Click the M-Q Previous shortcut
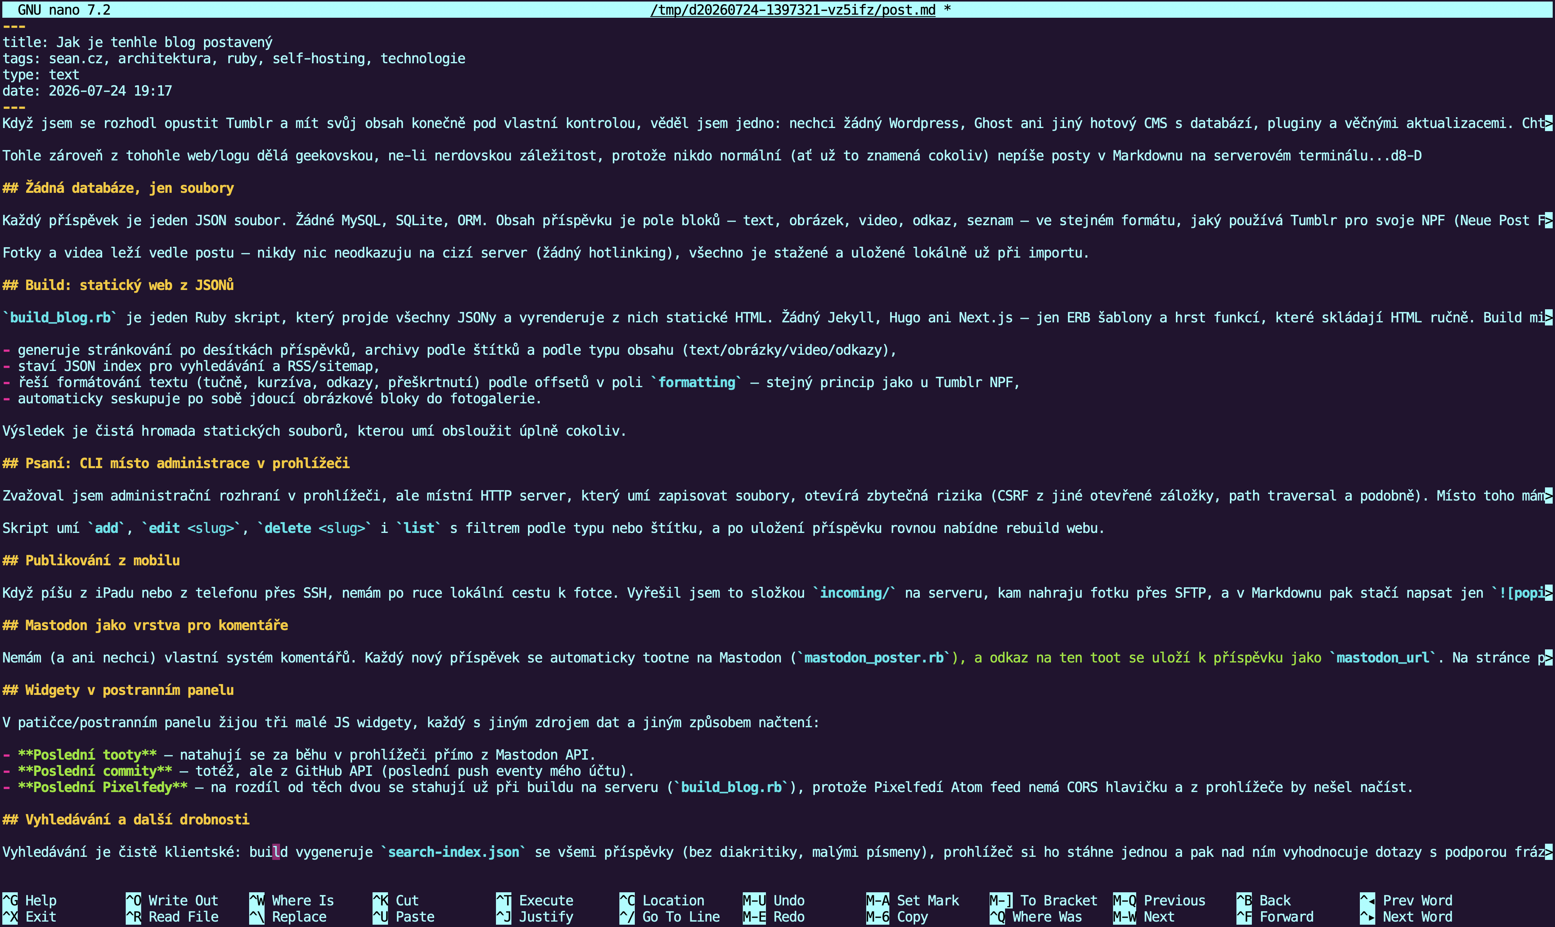This screenshot has height=927, width=1555. click(1159, 900)
